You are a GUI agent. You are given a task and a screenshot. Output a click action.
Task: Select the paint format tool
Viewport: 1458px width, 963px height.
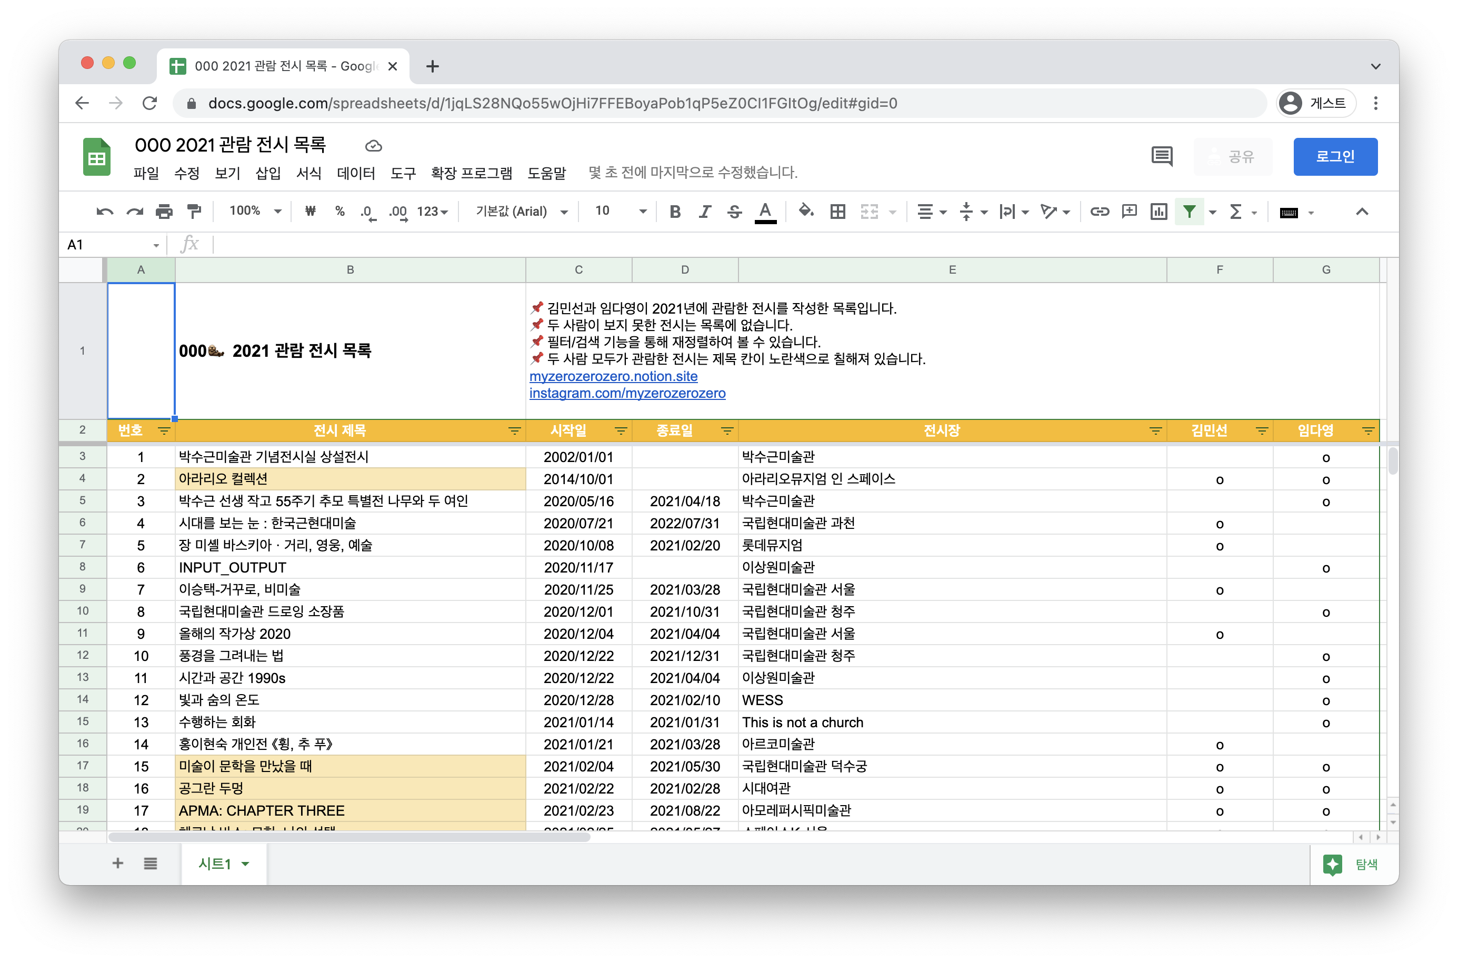tap(194, 212)
